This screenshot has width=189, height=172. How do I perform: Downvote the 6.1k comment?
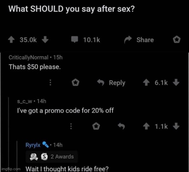[x=176, y=82]
